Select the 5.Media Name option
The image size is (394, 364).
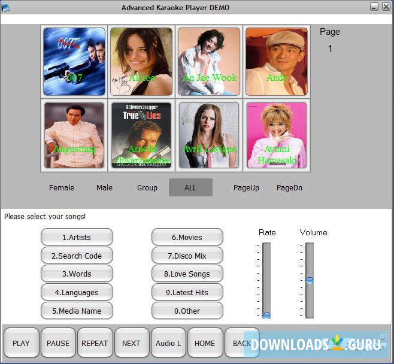(77, 311)
